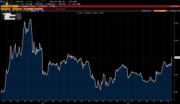Open the Edit dropdown menu
The width and height of the screenshot is (180, 104).
pos(53,6)
